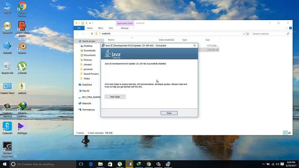Open Saved Pictures in navigation pane
This screenshot has width=299, height=168.
(x=91, y=74)
